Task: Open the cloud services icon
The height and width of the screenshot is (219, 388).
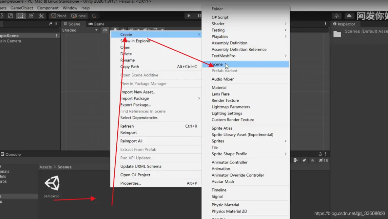Action: (349, 16)
